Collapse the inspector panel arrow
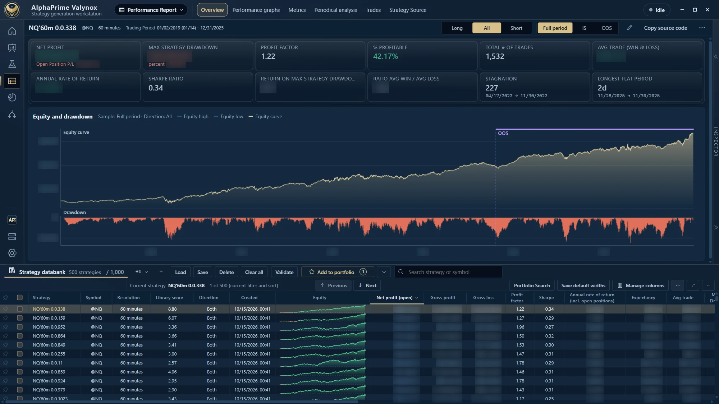 [x=715, y=57]
